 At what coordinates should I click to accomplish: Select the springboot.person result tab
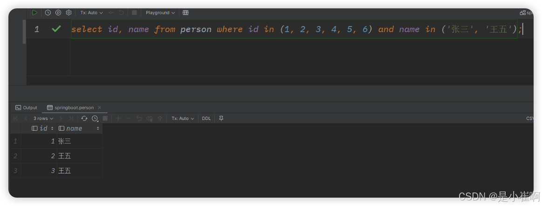[70, 108]
